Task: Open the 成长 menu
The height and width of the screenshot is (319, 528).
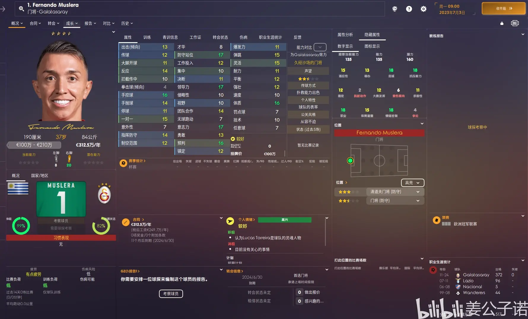Action: coord(72,23)
